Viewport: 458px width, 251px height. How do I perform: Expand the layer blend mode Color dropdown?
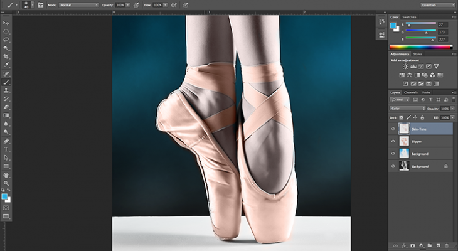click(x=407, y=108)
